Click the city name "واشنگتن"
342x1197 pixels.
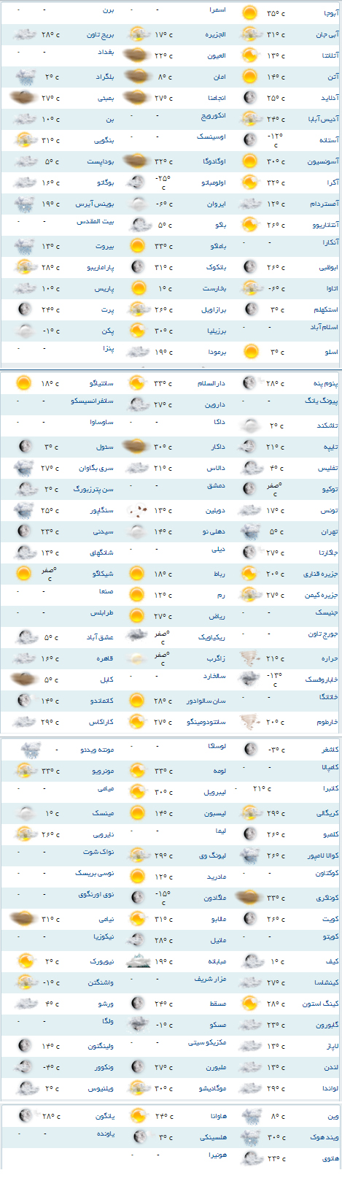[x=101, y=982]
